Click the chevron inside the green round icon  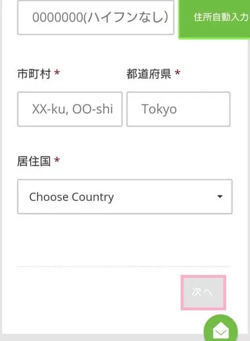(220, 332)
